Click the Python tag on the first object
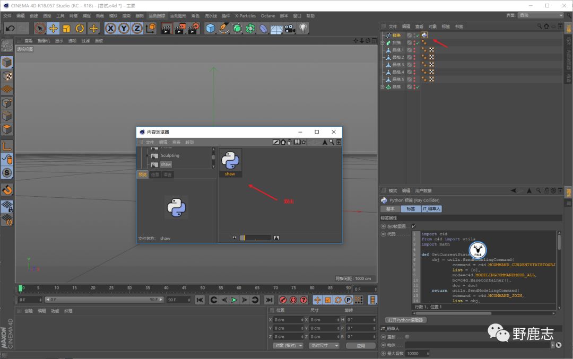This screenshot has height=359, width=573. pos(424,35)
